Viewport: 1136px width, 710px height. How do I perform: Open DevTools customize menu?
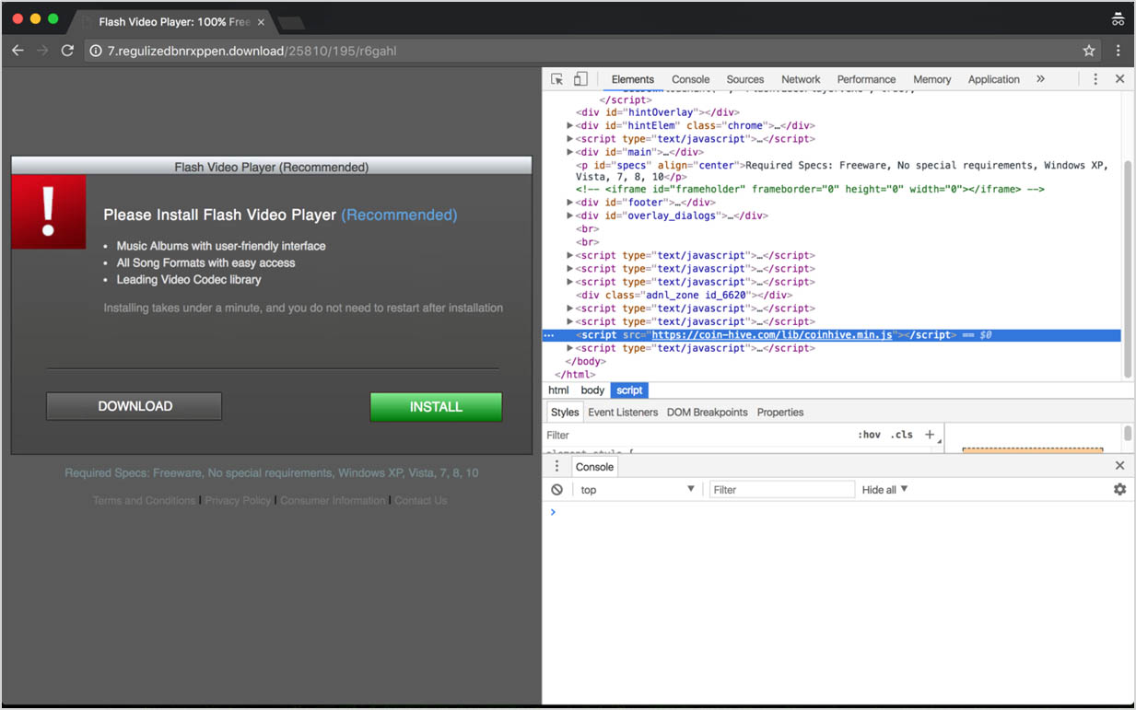[1095, 79]
